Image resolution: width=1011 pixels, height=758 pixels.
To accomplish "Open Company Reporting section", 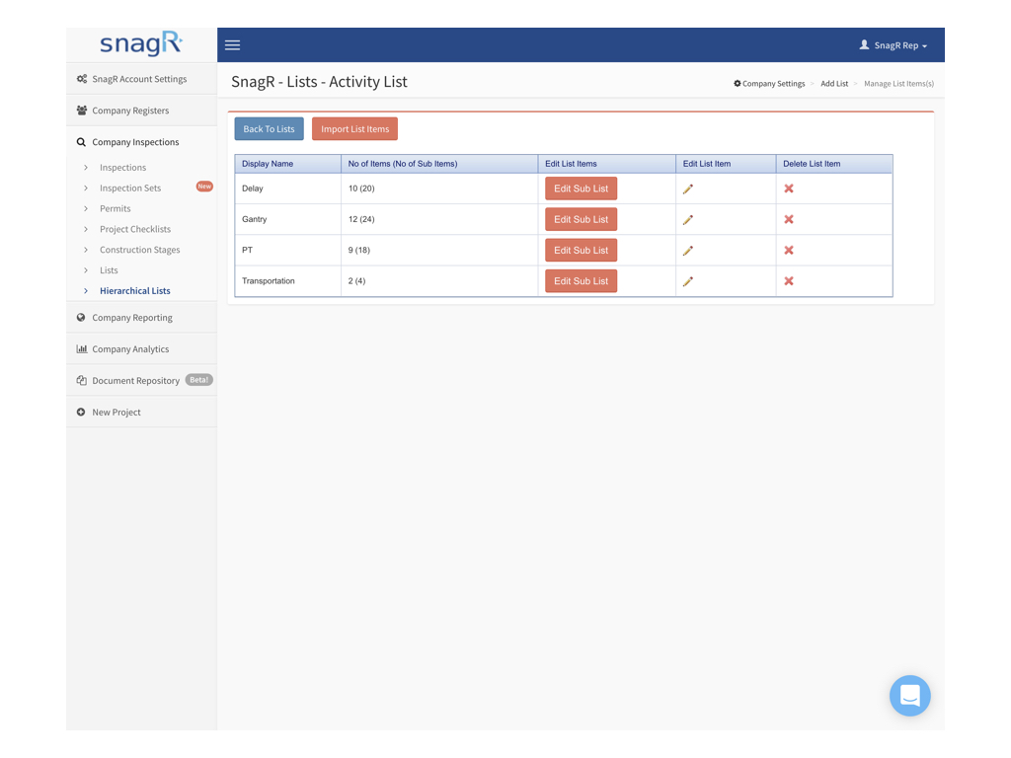I will [141, 317].
